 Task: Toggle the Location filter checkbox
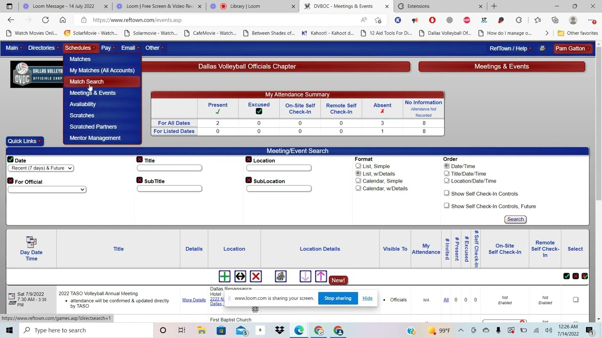click(248, 160)
